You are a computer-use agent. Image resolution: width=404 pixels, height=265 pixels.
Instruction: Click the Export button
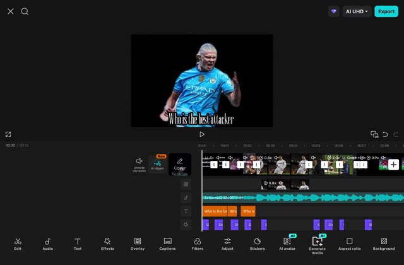click(386, 11)
